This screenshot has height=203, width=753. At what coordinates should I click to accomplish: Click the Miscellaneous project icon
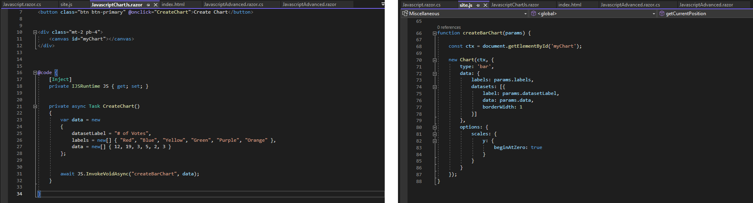pos(405,14)
